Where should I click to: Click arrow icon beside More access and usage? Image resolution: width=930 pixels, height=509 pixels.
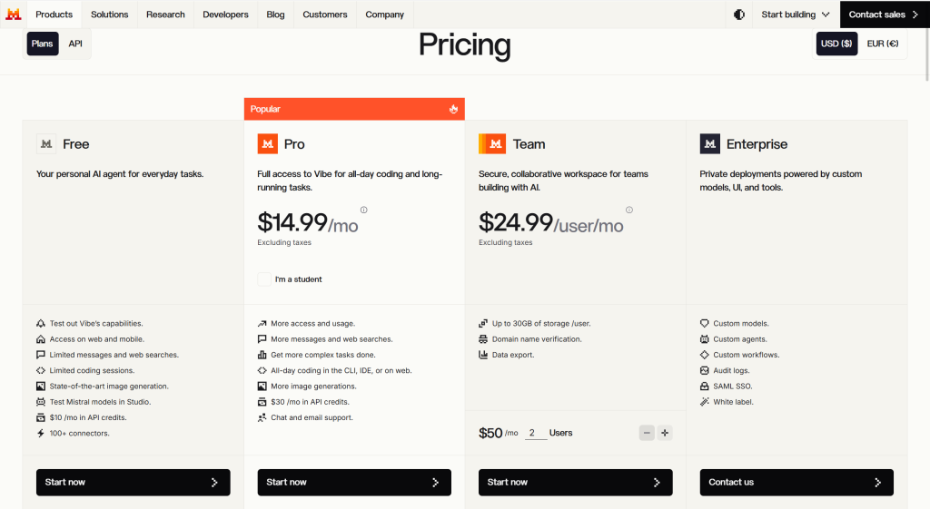[x=262, y=324]
